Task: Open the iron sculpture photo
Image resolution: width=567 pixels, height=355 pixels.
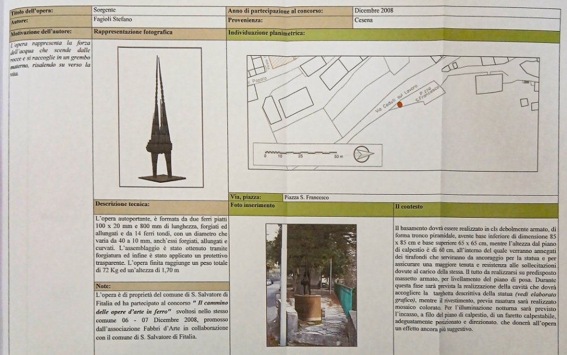Action: pos(160,117)
